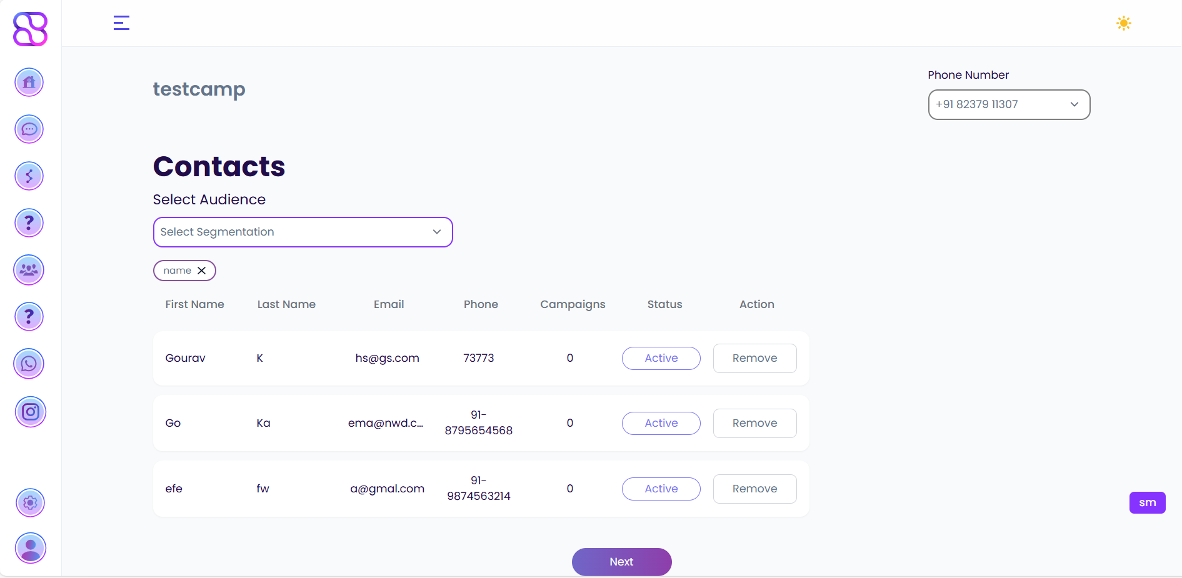1182x578 pixels.
Task: Open the settings gear in sidebar
Action: click(x=30, y=502)
